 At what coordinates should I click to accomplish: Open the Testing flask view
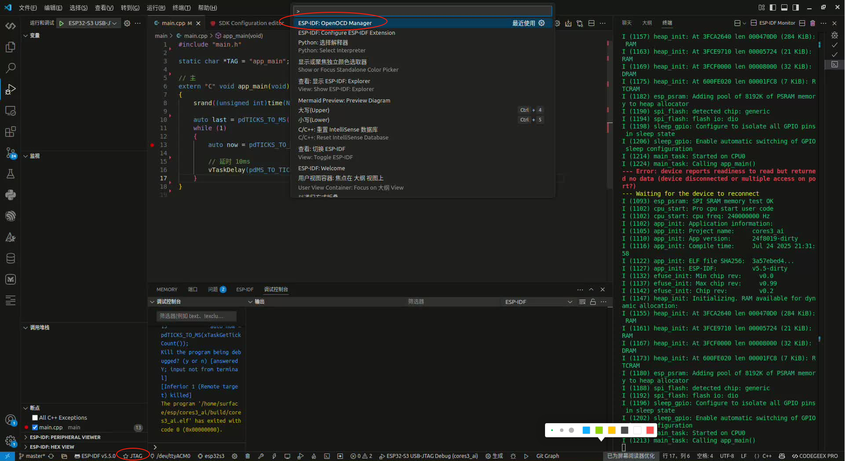11,174
